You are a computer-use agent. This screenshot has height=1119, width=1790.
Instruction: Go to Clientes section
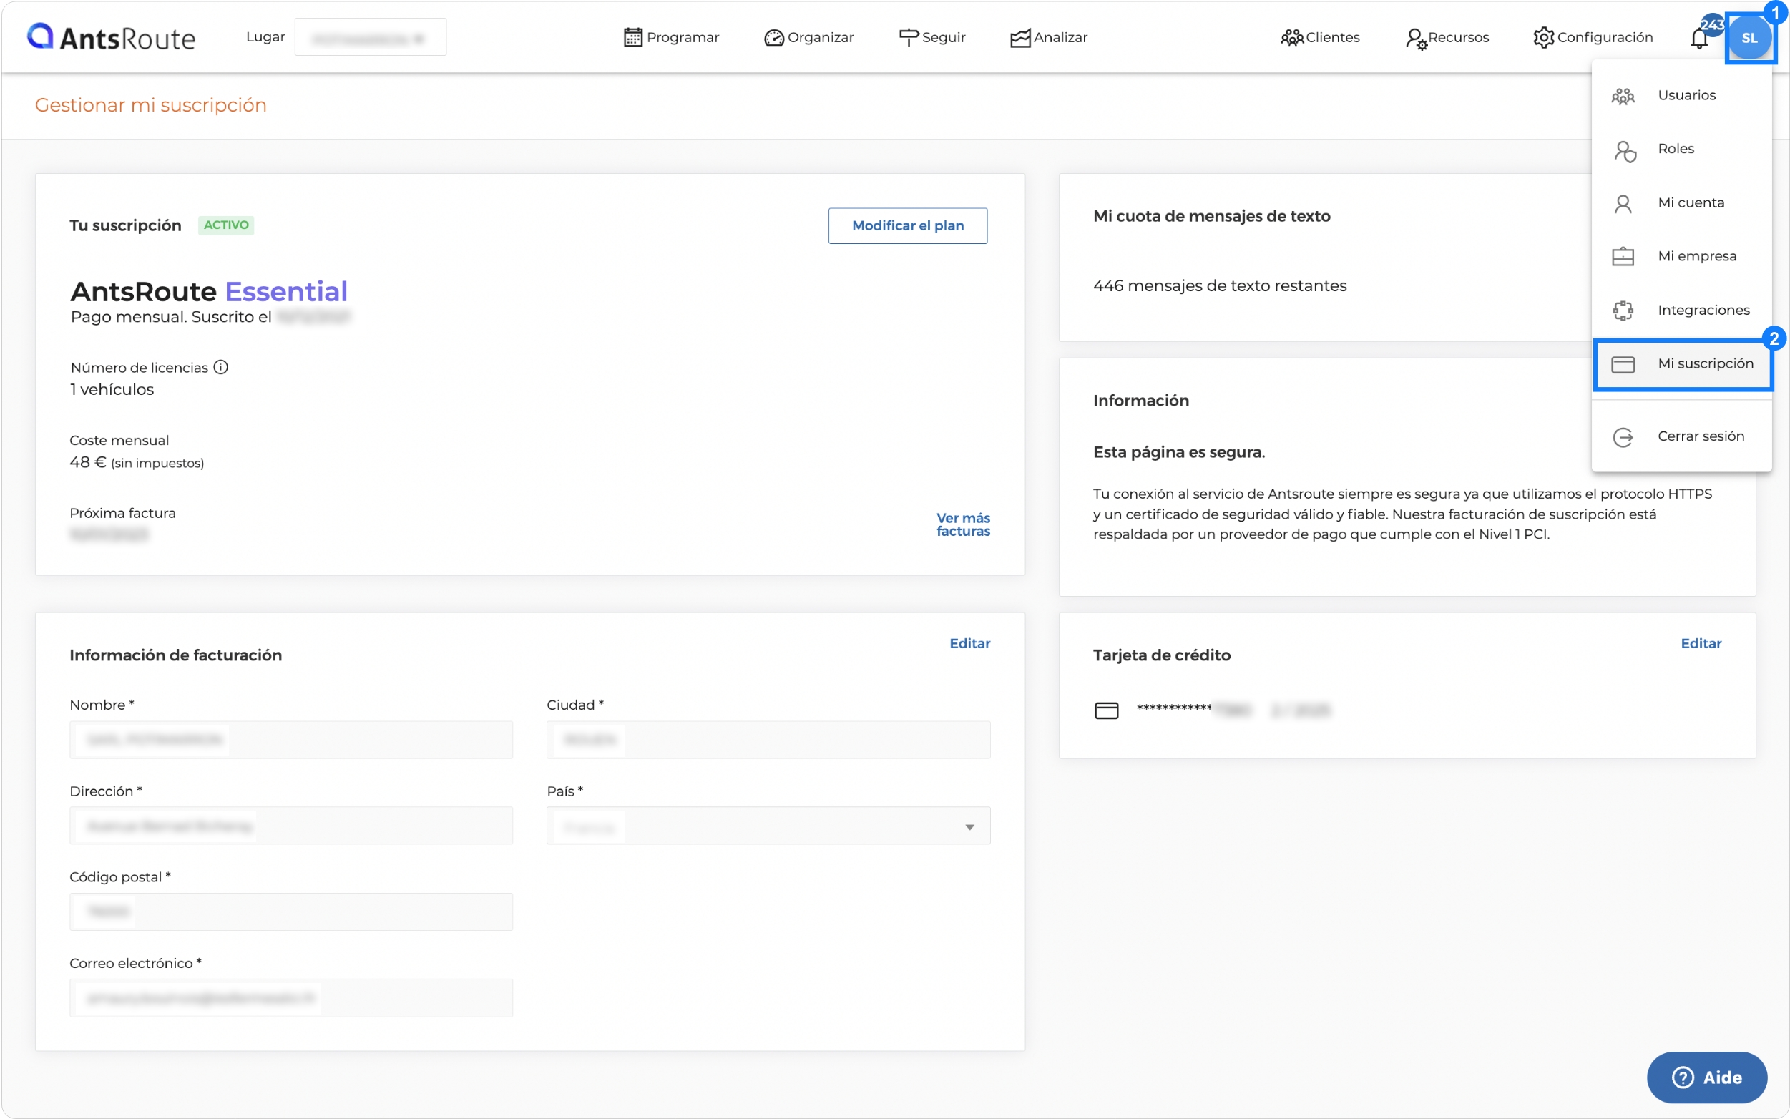click(x=1319, y=37)
